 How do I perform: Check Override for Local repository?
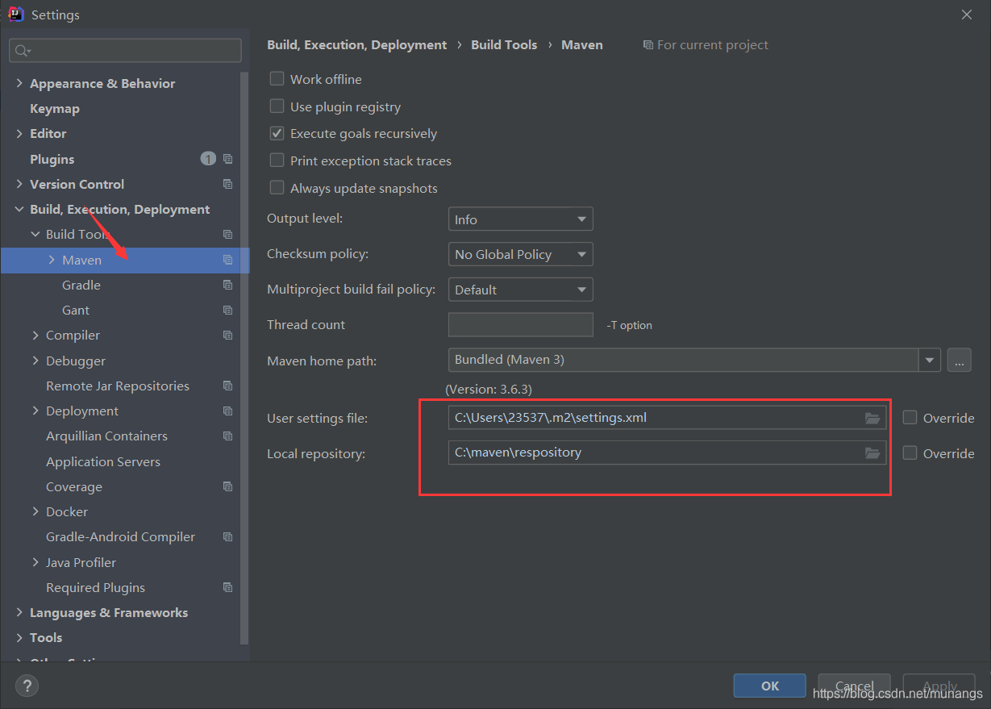(x=910, y=453)
